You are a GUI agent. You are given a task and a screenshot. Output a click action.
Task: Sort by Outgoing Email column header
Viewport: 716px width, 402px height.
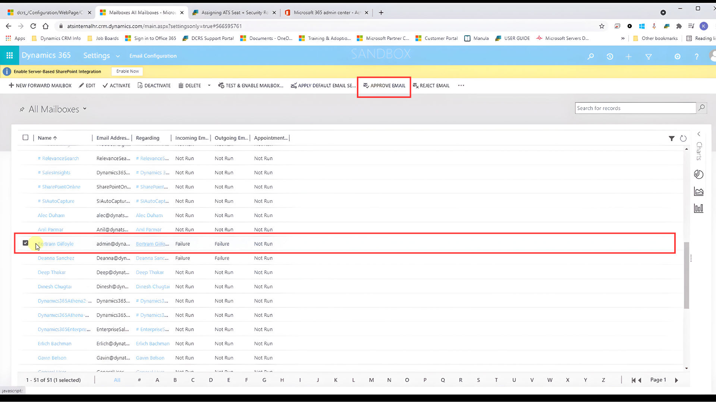[231, 138]
